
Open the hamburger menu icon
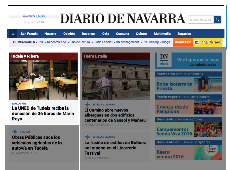point(13,34)
